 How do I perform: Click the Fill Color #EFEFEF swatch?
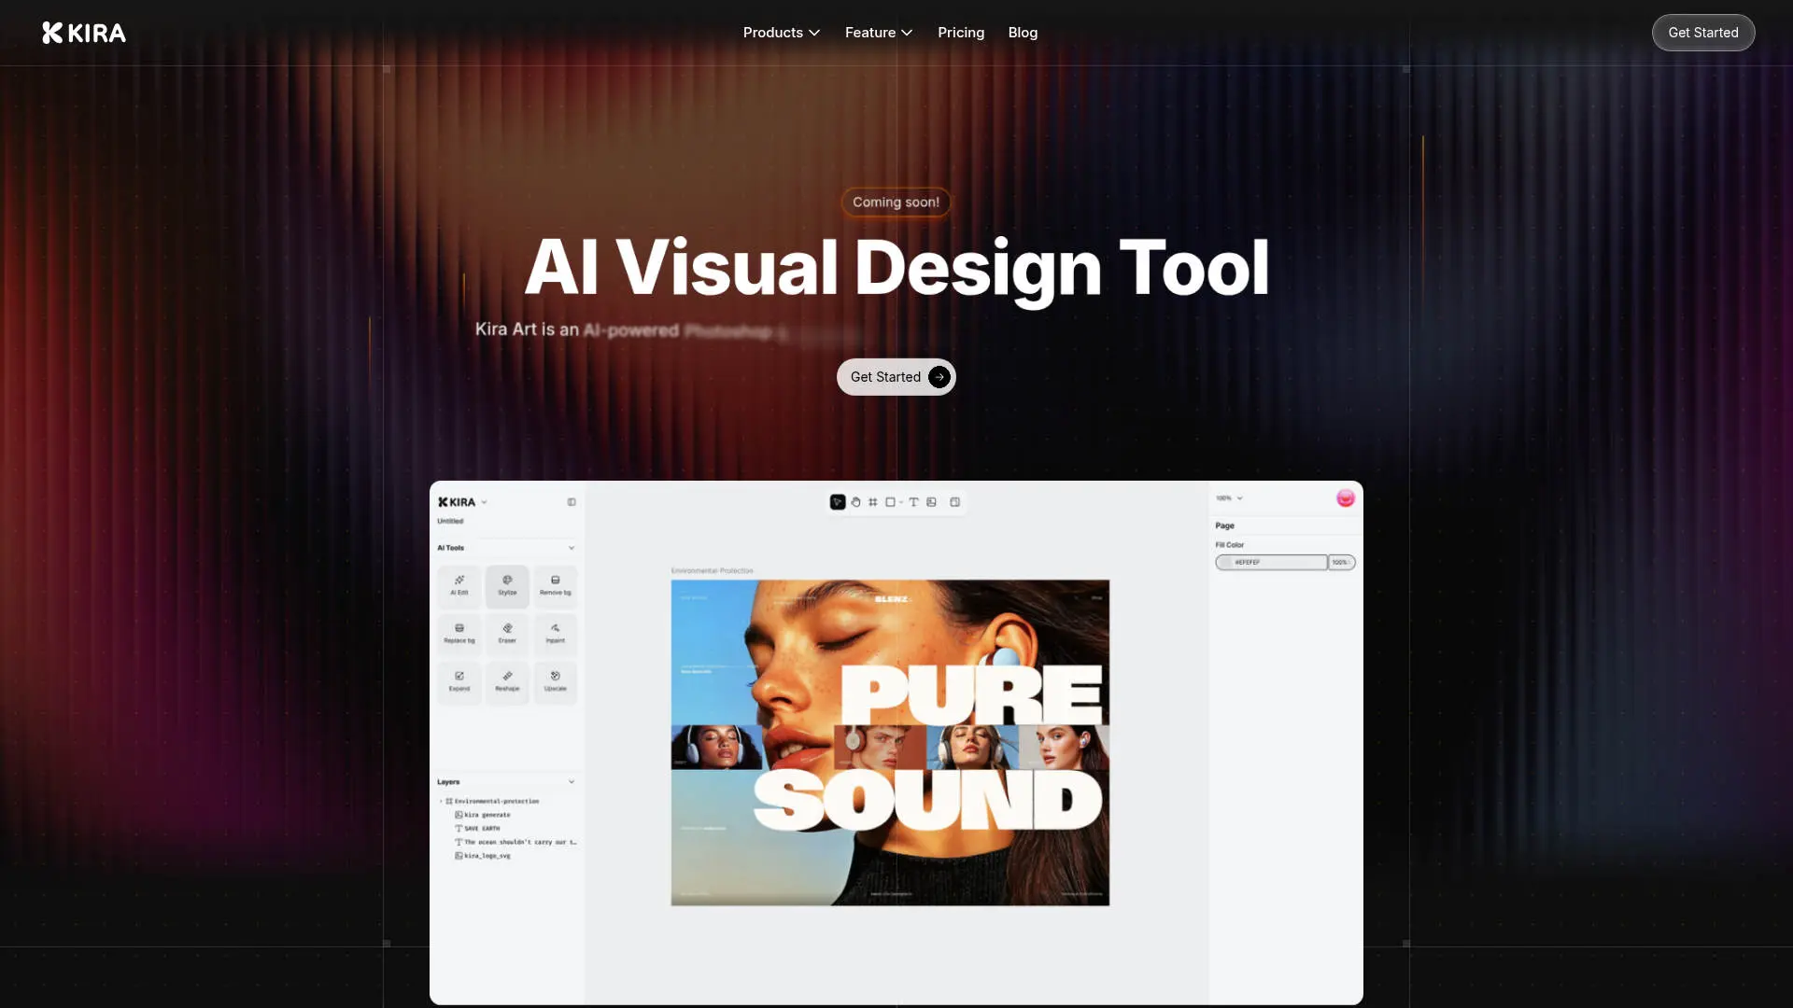click(x=1225, y=562)
